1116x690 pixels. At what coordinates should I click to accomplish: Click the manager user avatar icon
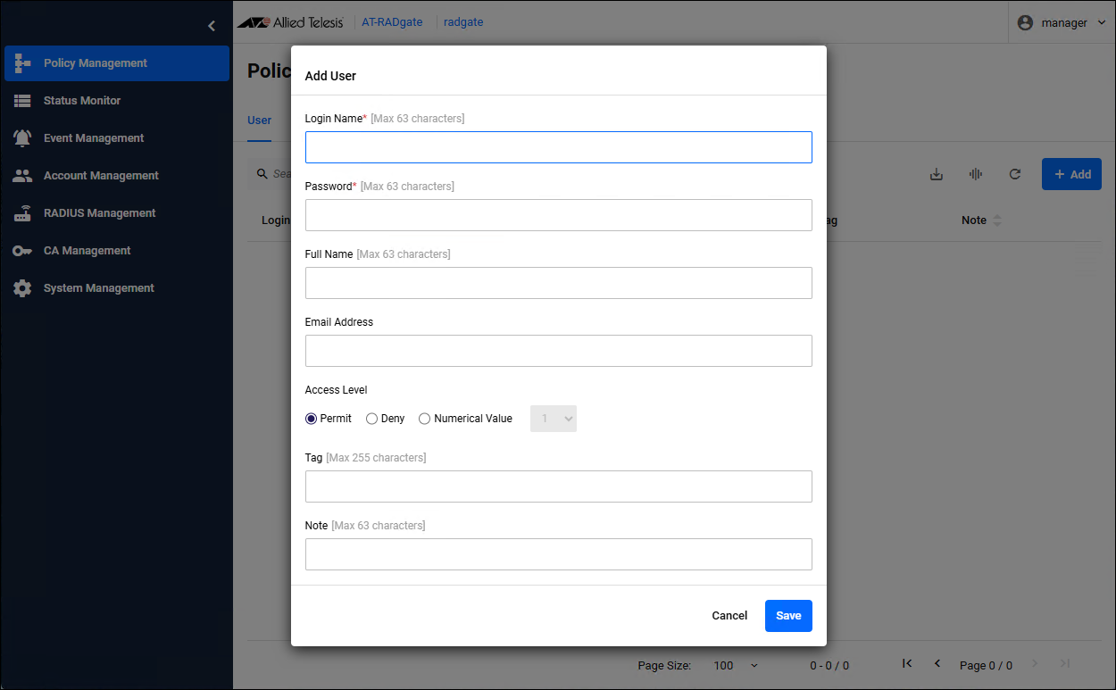1025,22
